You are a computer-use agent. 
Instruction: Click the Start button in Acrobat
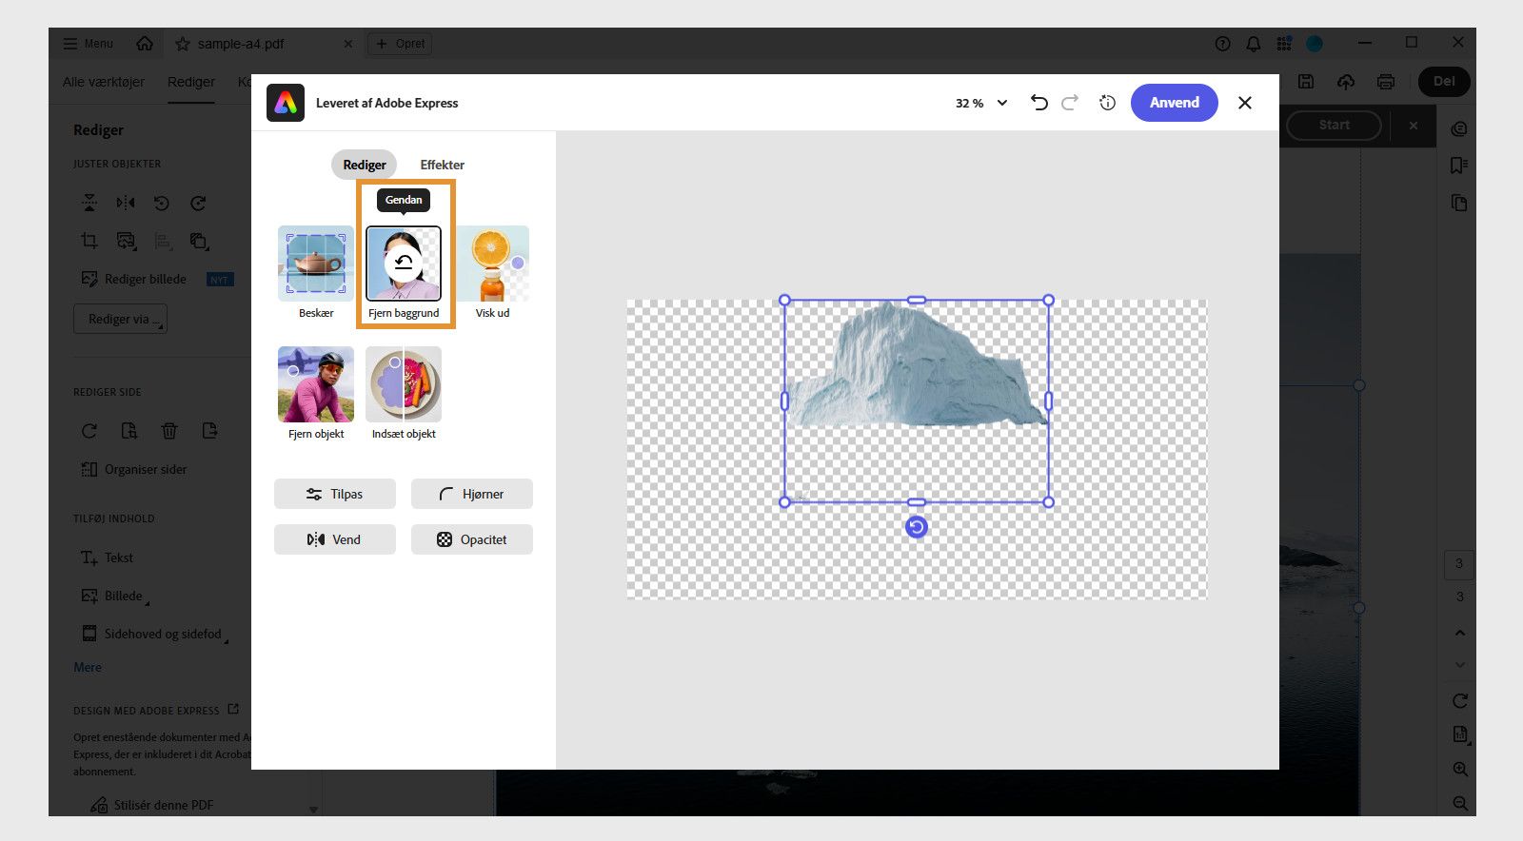[x=1334, y=125]
